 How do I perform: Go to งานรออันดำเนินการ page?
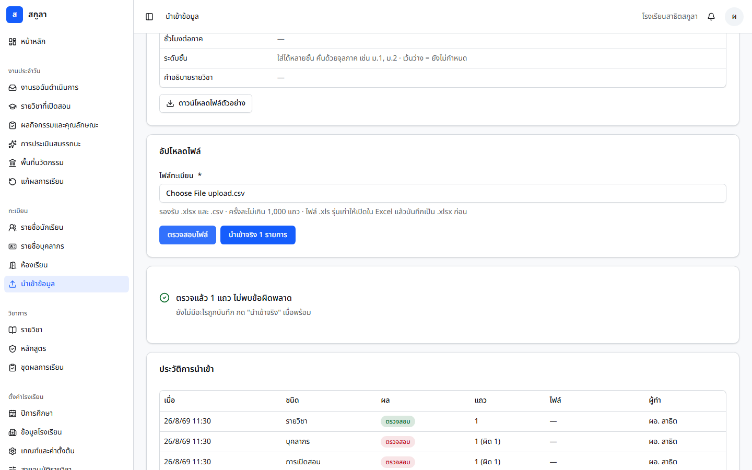pyautogui.click(x=66, y=88)
